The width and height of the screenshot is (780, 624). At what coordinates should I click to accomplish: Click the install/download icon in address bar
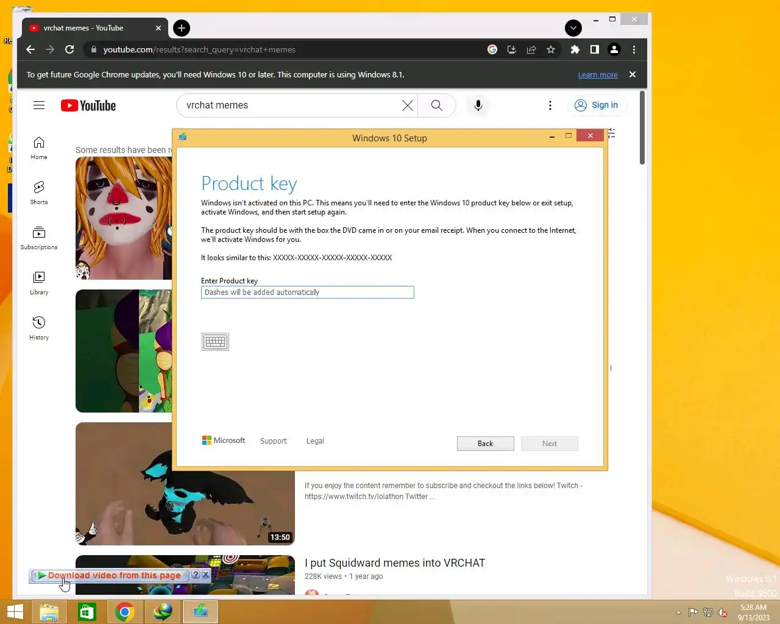(x=512, y=49)
